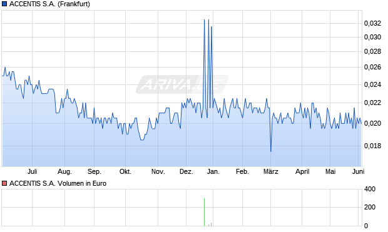Click the 0,020 price axis value
The width and height of the screenshot is (388, 232).
(x=372, y=123)
